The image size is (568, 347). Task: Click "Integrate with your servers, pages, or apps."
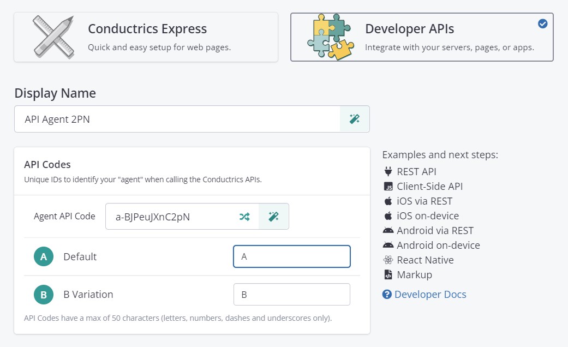450,47
